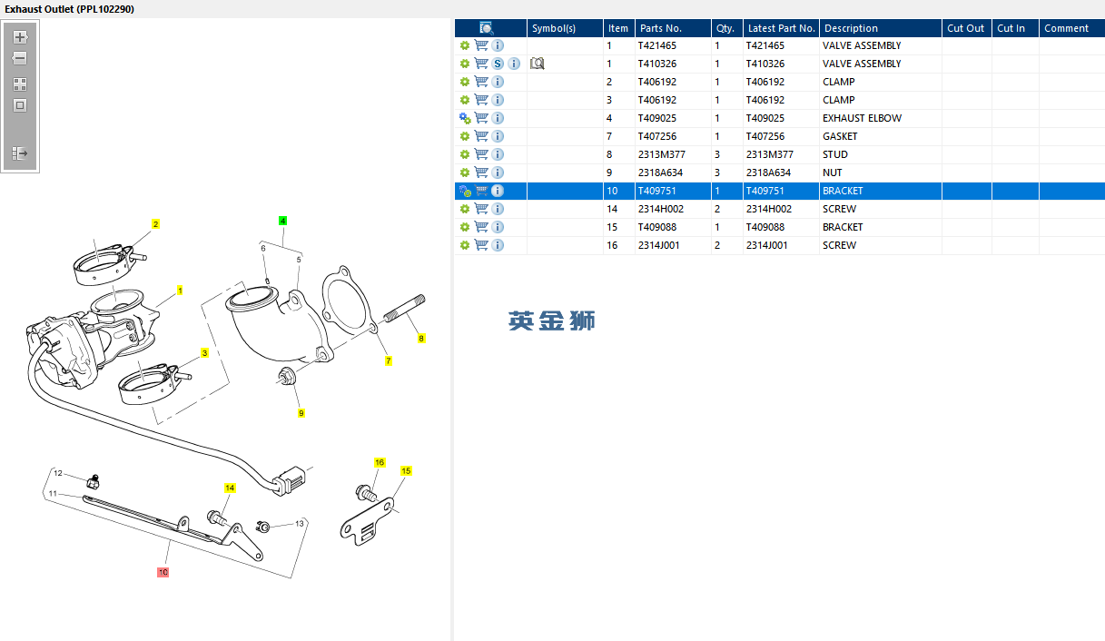Click gear icon for exhaust elbow T409025

pos(465,118)
